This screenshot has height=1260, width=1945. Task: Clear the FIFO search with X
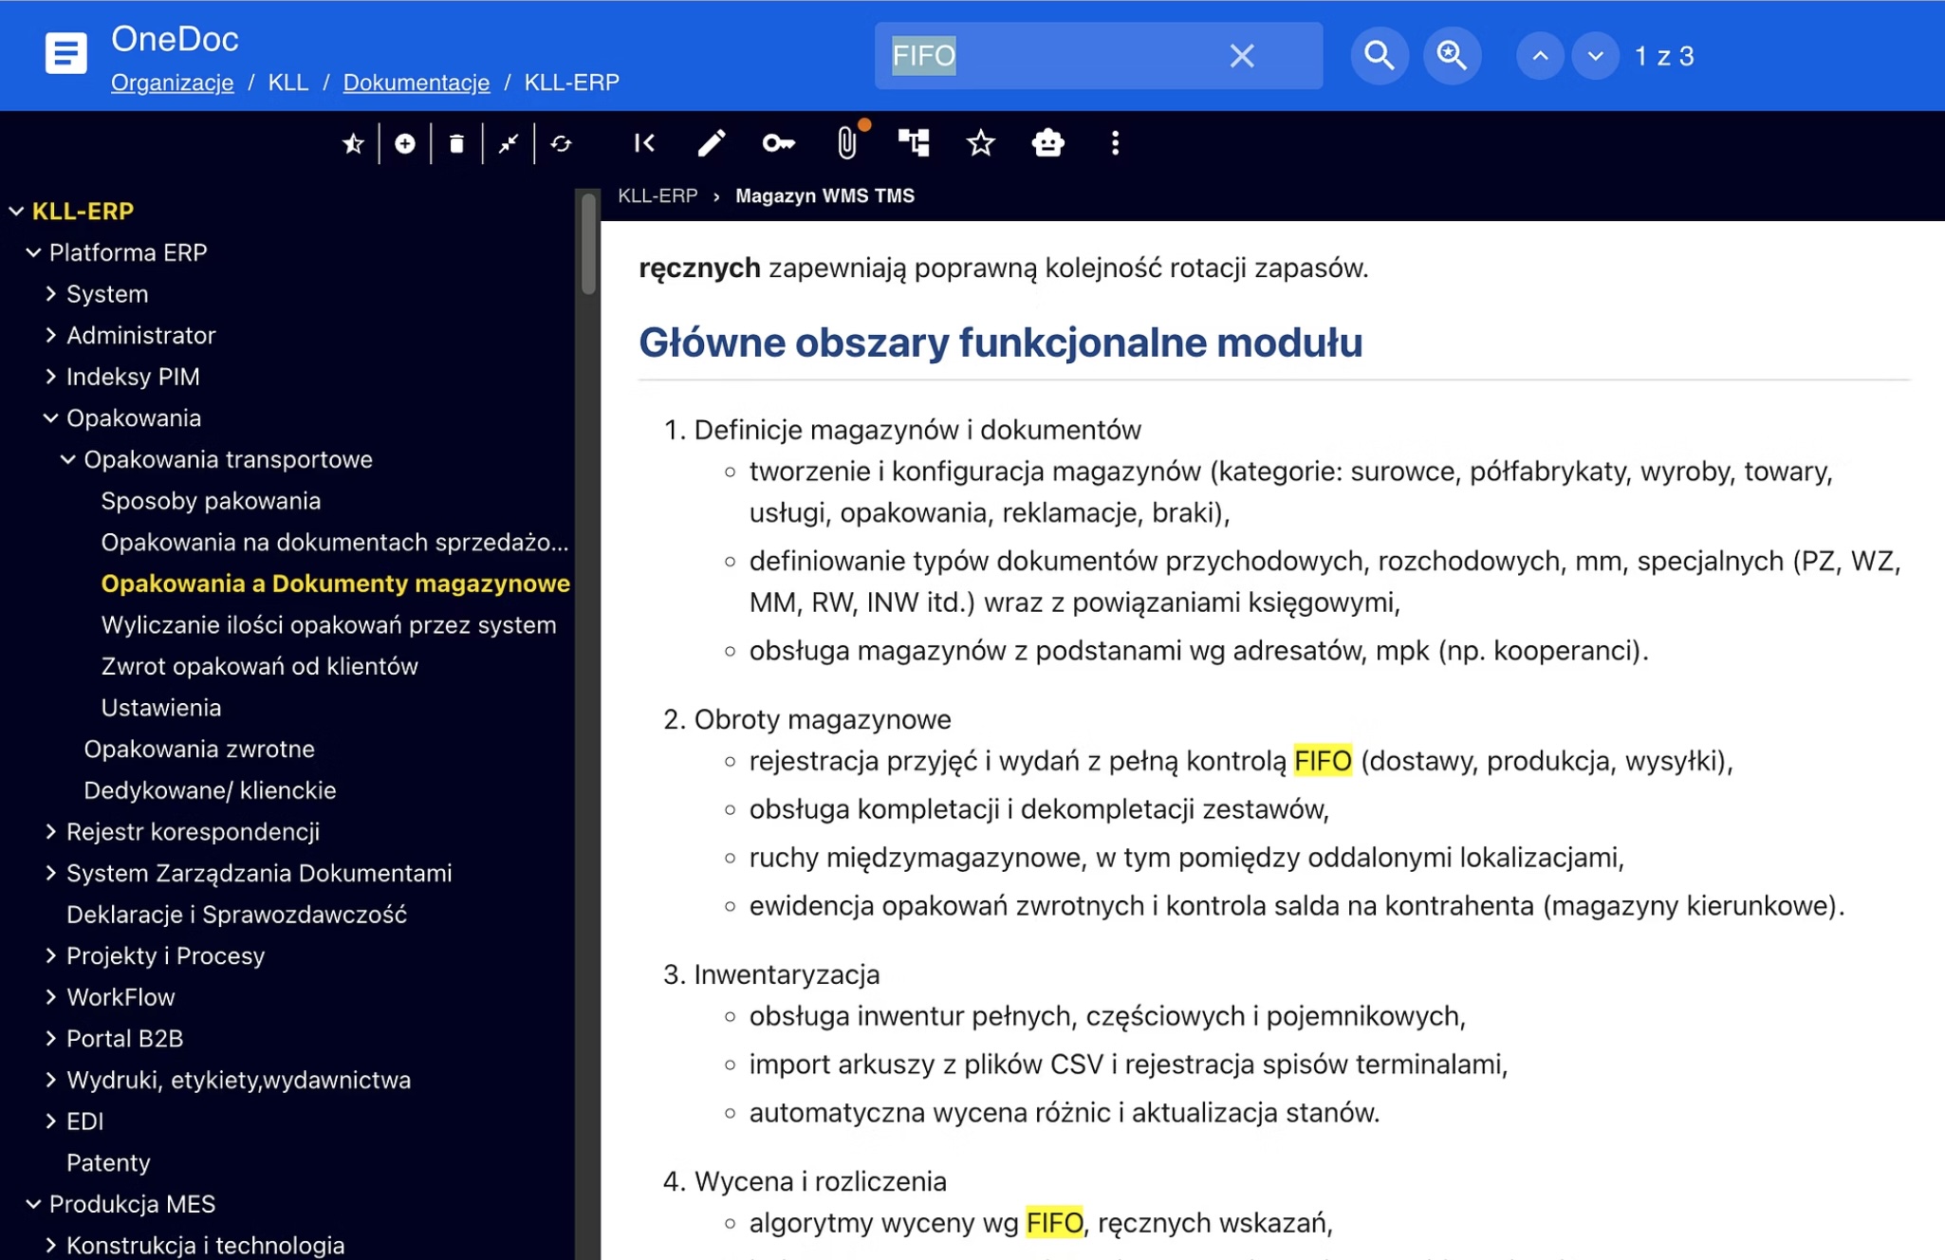click(1241, 56)
